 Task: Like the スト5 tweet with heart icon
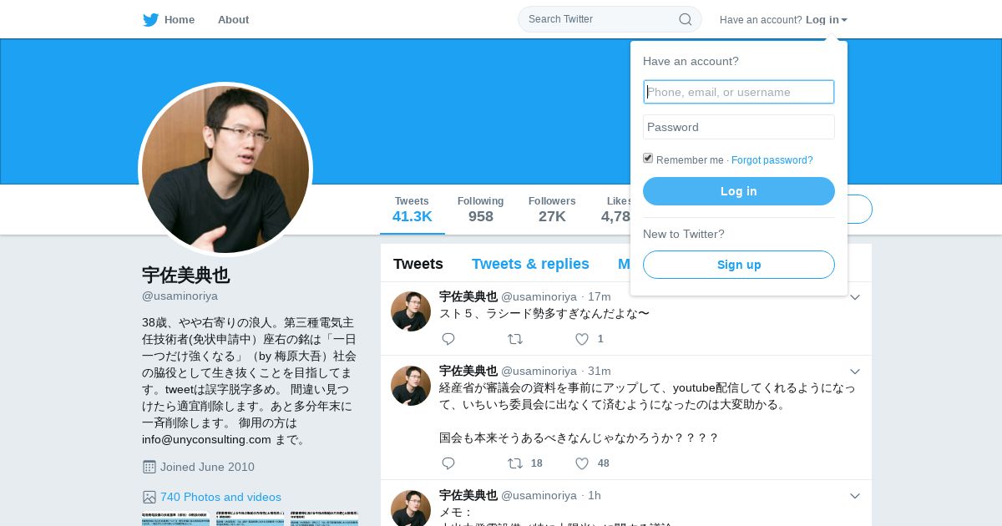click(582, 339)
